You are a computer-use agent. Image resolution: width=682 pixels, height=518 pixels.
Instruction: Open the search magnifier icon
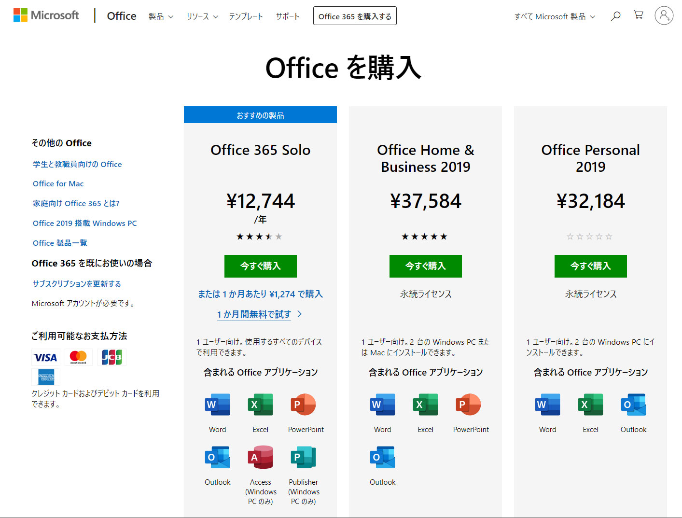[x=615, y=16]
